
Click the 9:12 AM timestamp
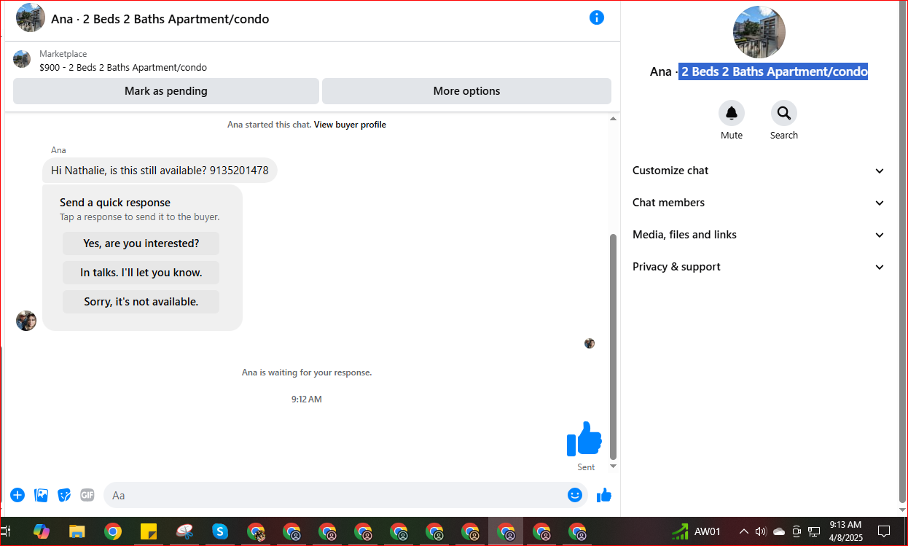tap(306, 399)
